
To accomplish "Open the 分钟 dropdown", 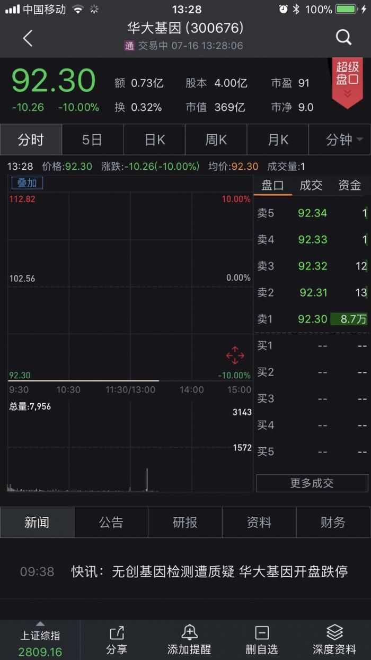I will (x=340, y=140).
